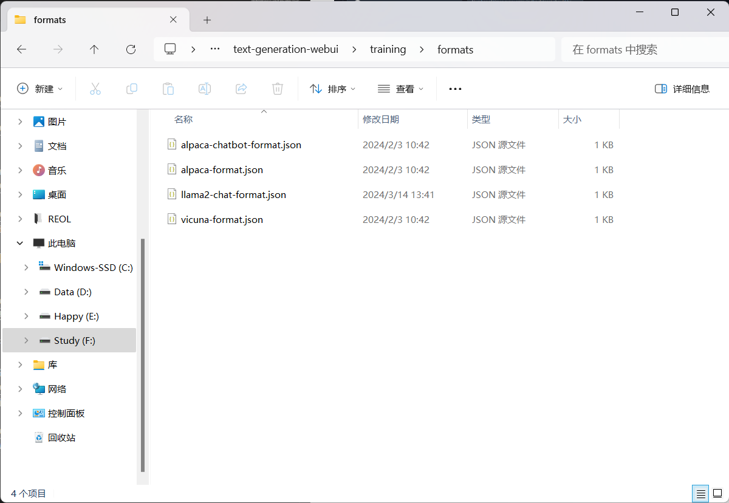Sort files by 修改日期 column header
This screenshot has width=729, height=503.
(381, 120)
